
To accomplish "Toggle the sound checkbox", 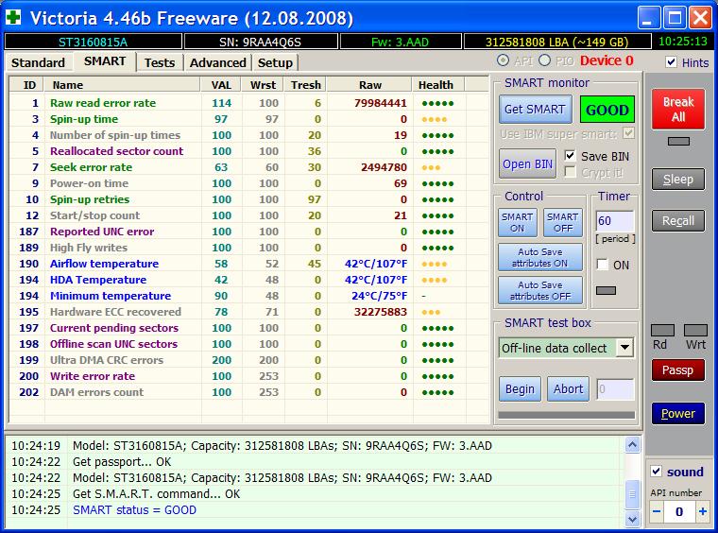I will [656, 472].
